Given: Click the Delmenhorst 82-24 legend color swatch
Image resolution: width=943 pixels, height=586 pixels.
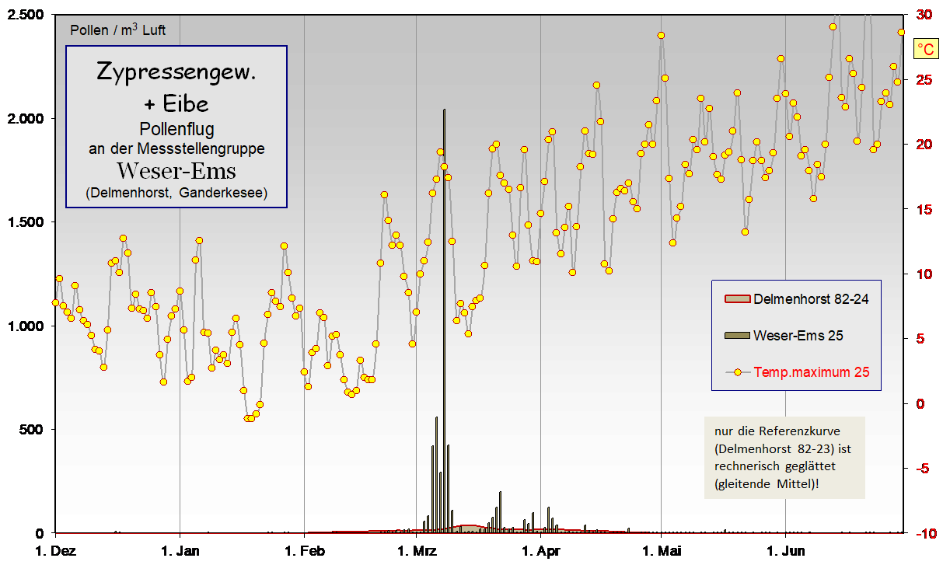Looking at the screenshot, I should 737,298.
